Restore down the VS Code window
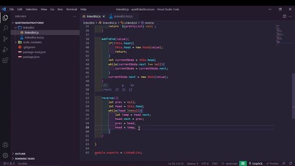 [x=280, y=9]
